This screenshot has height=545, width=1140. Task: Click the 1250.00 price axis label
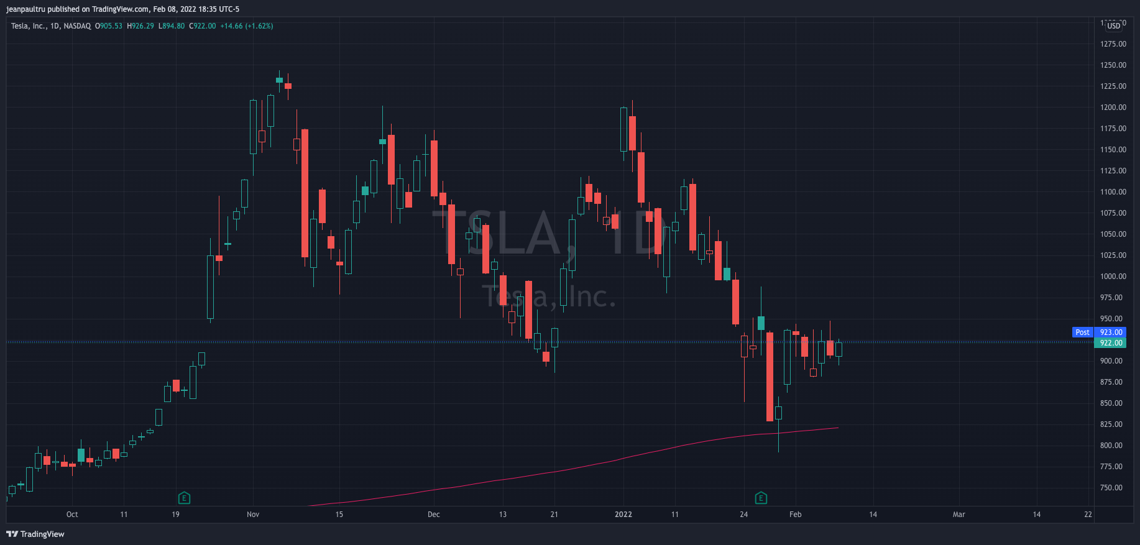click(1113, 65)
